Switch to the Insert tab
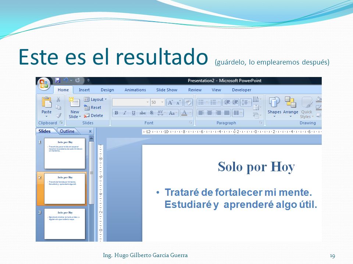 [x=84, y=90]
